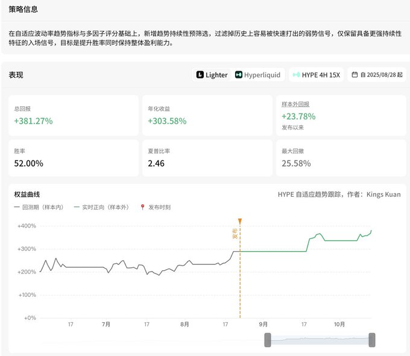The width and height of the screenshot is (410, 356).
Task: Click the selected range area in the mini chart
Action: (320, 340)
